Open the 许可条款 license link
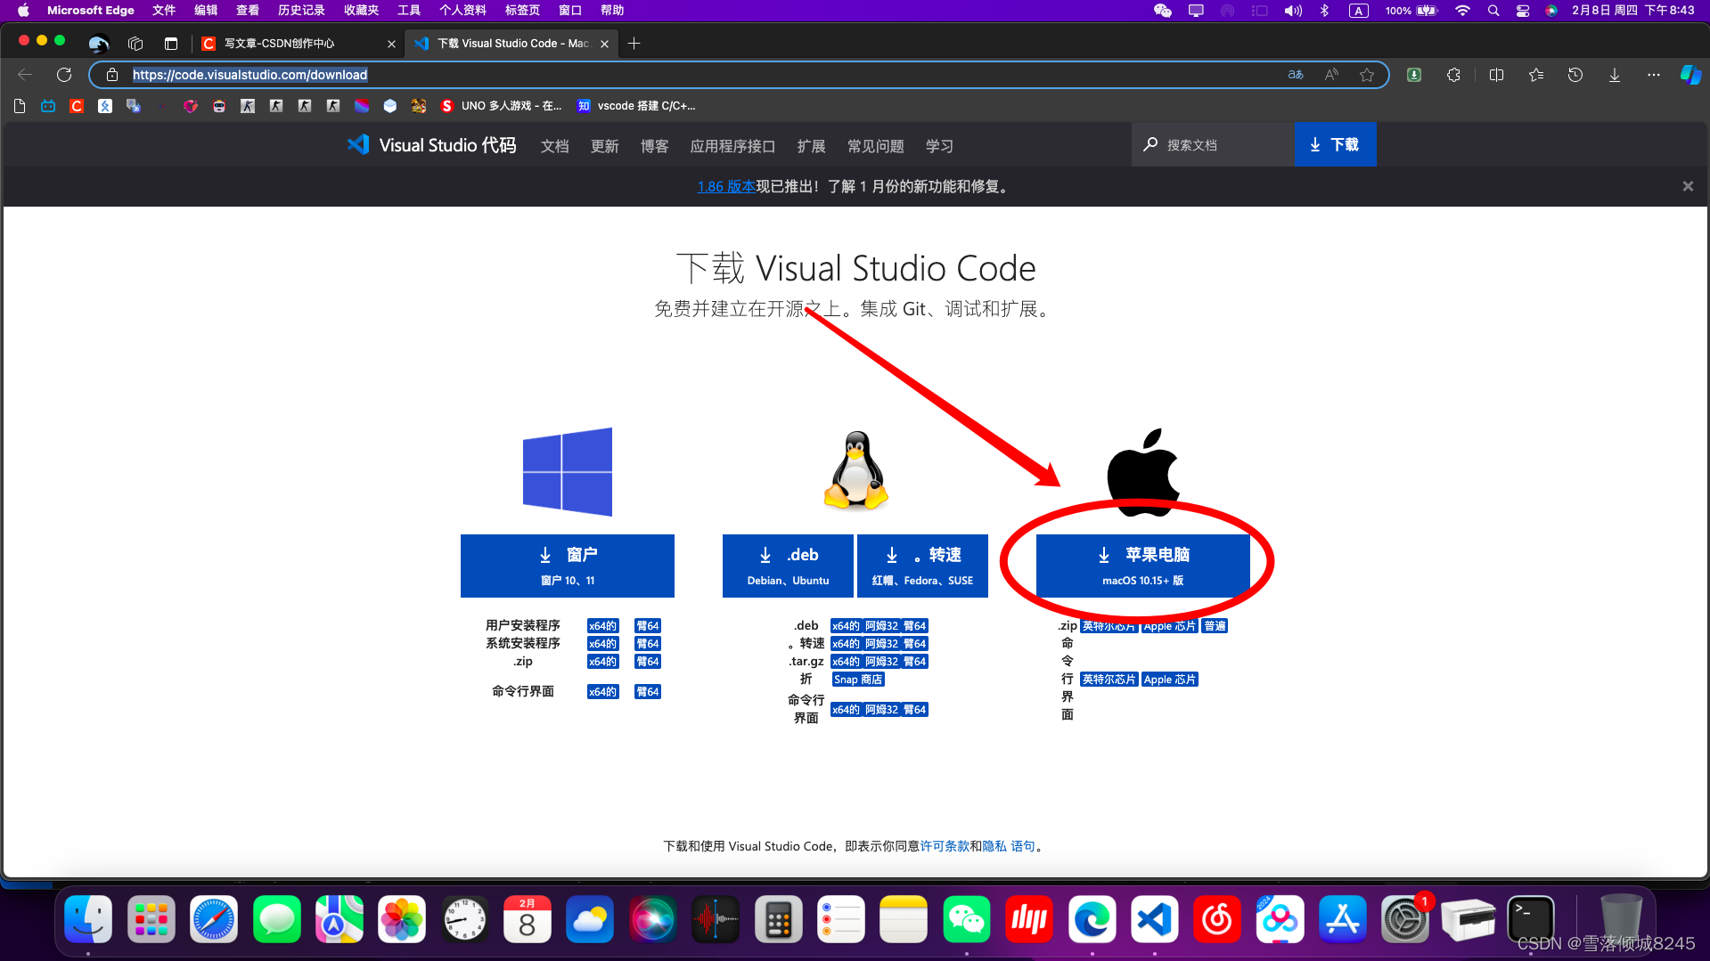 pyautogui.click(x=945, y=846)
